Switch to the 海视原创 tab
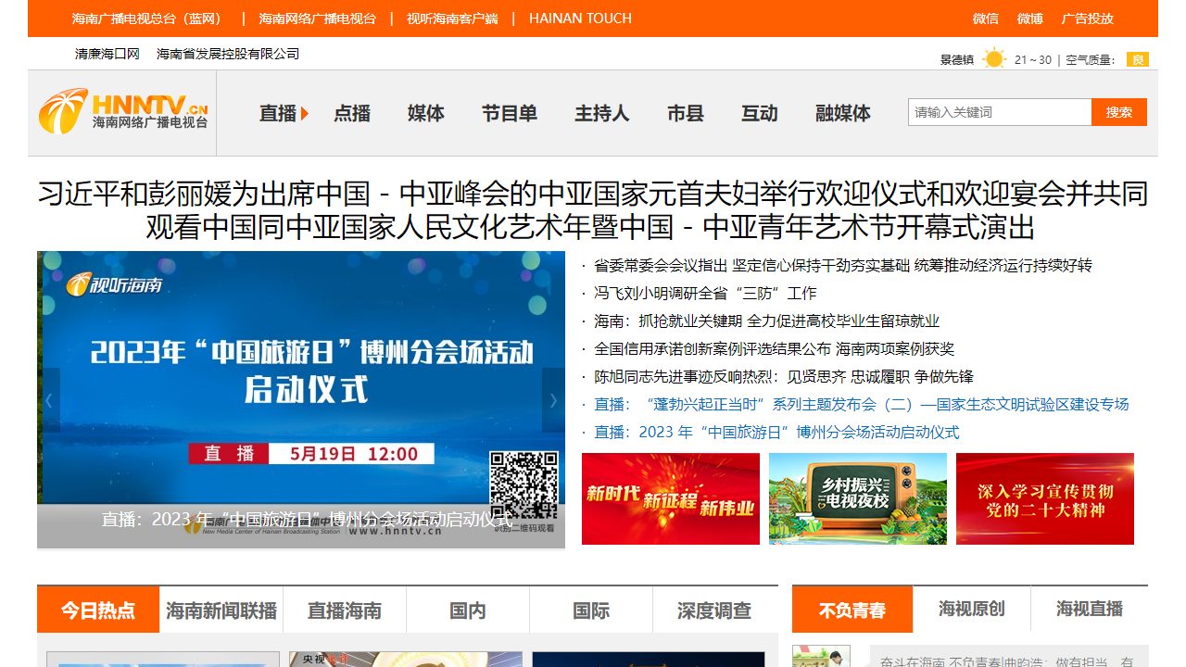This screenshot has width=1186, height=667. pyautogui.click(x=972, y=609)
